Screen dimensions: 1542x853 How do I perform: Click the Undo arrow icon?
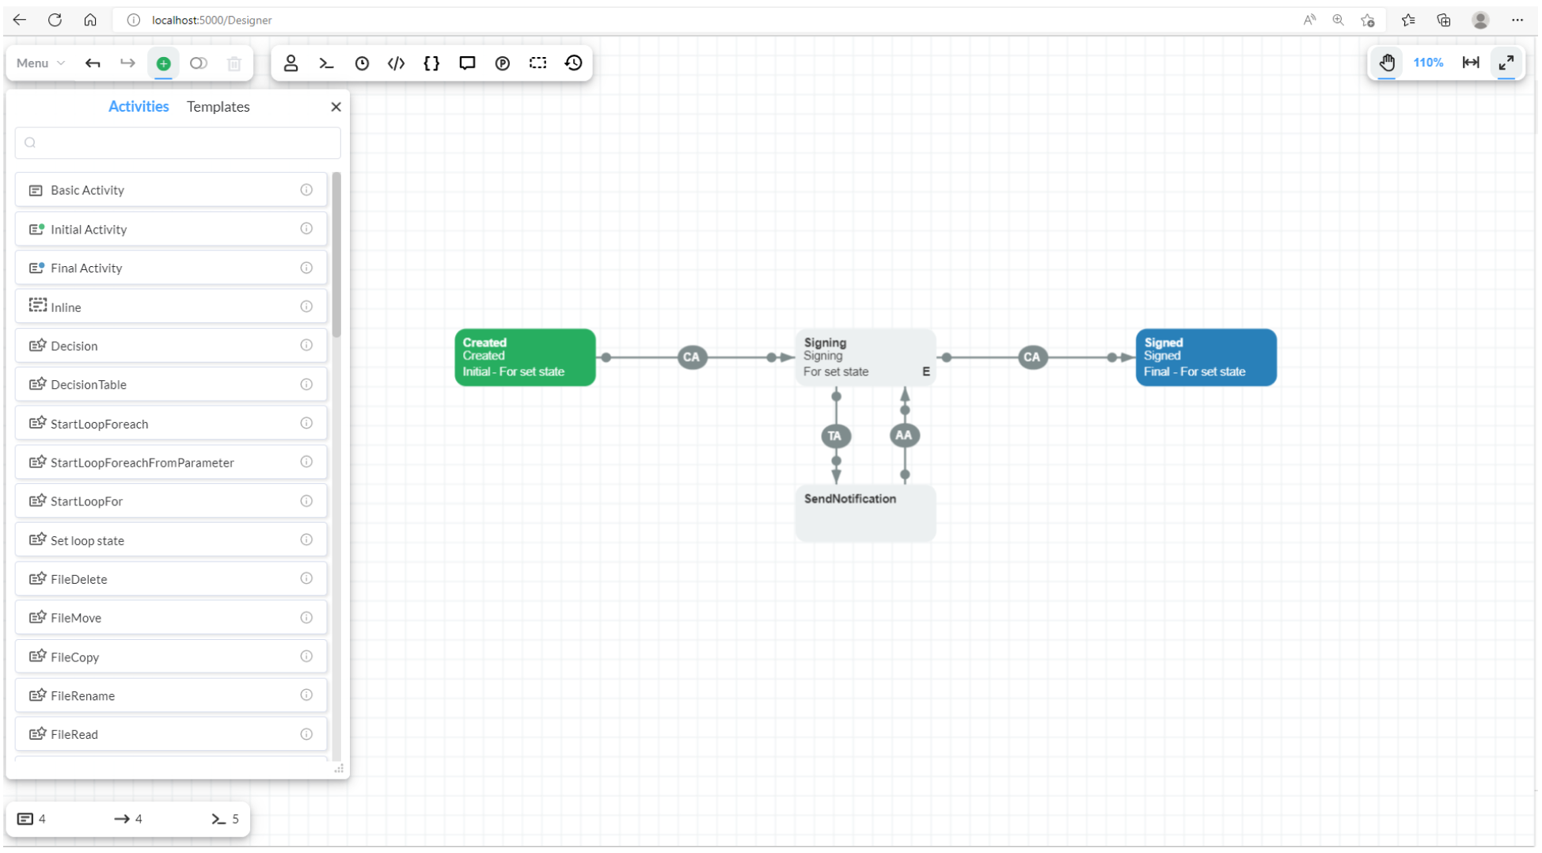point(93,63)
